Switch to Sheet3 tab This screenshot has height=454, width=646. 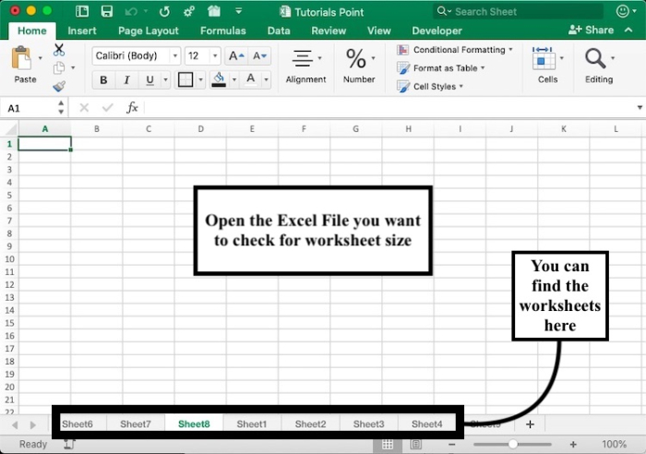click(369, 424)
